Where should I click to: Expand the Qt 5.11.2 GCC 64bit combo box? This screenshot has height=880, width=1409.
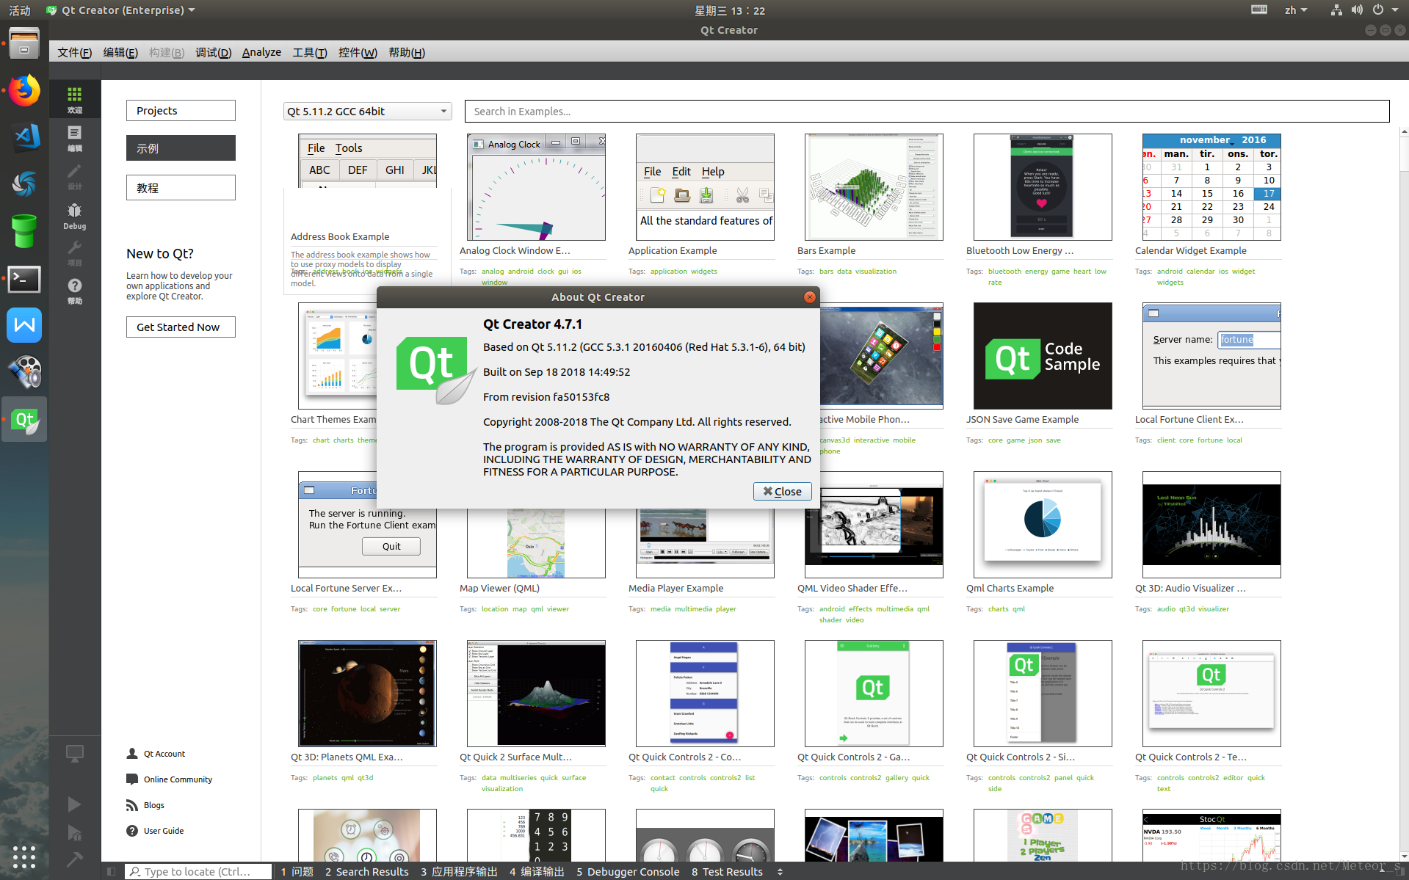pyautogui.click(x=367, y=112)
